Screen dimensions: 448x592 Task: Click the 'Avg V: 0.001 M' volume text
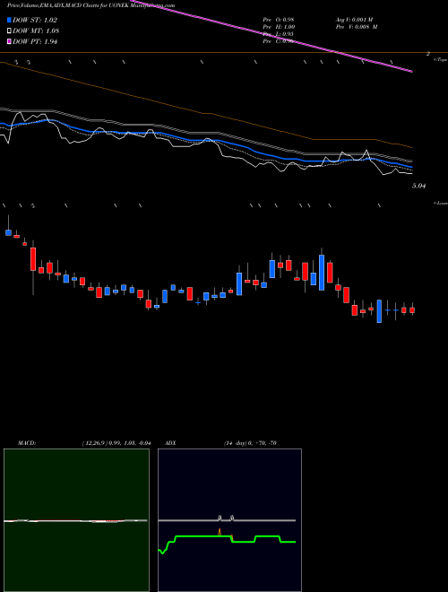tap(354, 20)
